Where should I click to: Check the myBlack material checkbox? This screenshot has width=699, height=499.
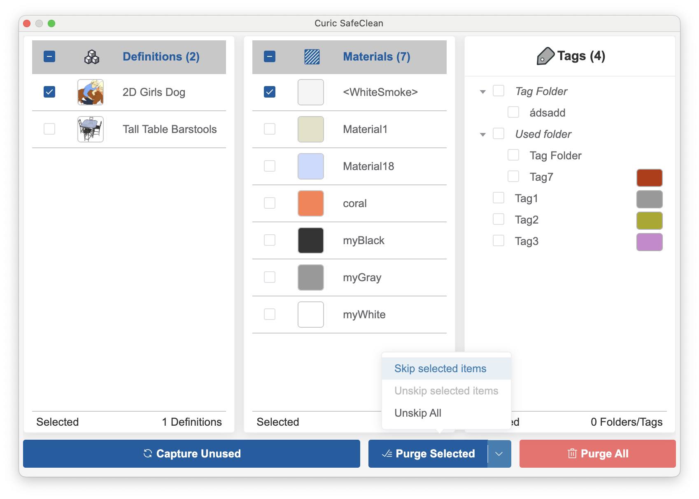coord(270,240)
